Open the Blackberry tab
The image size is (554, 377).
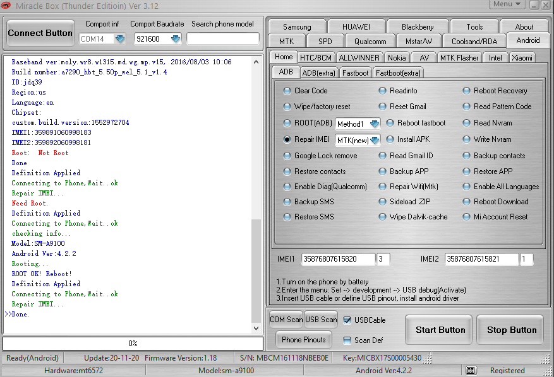(x=418, y=27)
